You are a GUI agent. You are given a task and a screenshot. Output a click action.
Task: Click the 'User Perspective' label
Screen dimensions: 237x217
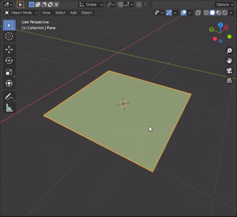point(35,22)
